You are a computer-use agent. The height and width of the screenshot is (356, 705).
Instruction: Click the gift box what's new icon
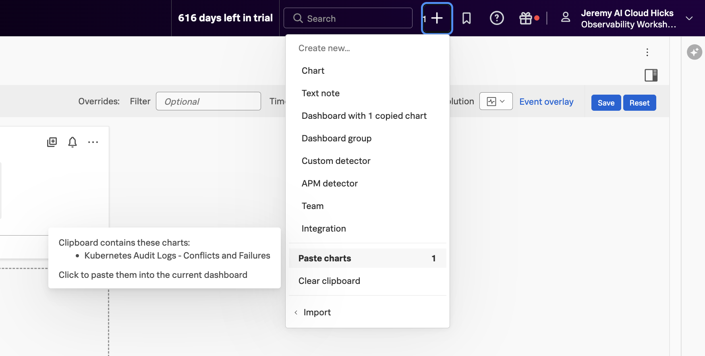tap(526, 19)
